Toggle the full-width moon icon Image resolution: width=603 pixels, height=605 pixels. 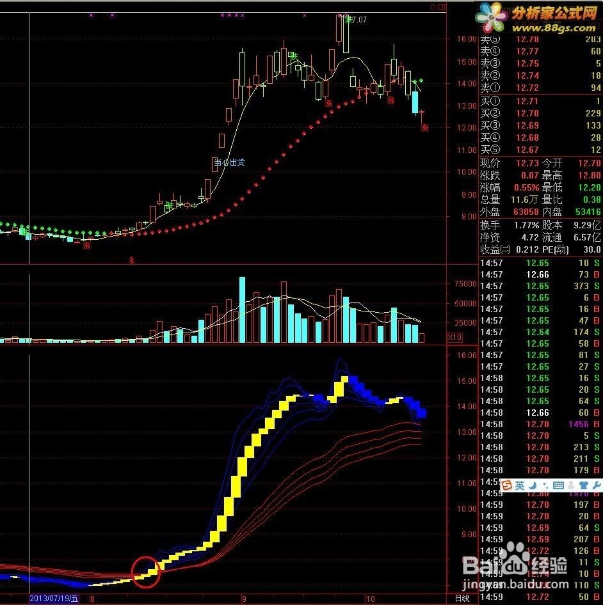pyautogui.click(x=532, y=485)
